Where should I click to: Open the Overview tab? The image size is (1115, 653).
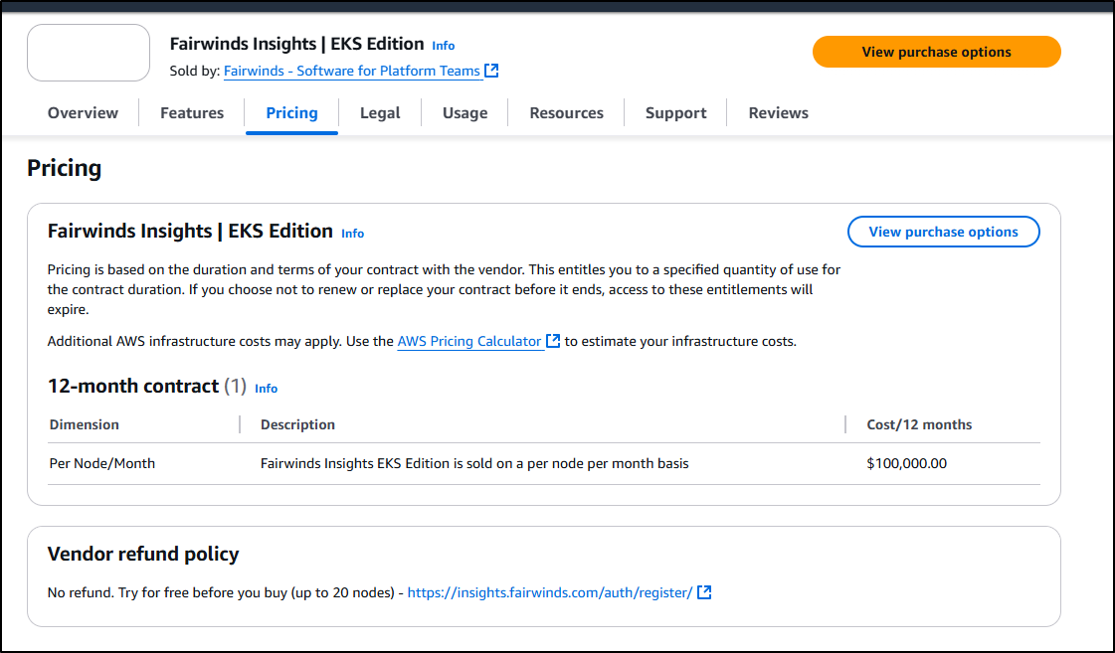(84, 113)
